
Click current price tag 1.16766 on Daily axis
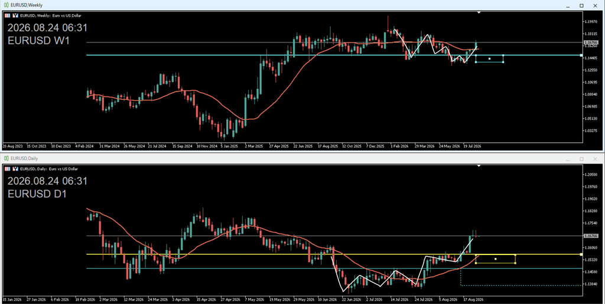(x=591, y=236)
